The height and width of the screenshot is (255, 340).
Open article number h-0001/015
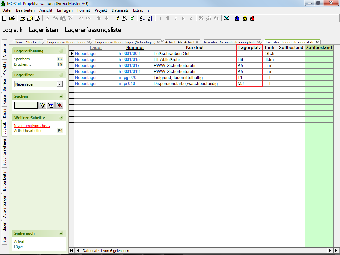tap(129, 60)
